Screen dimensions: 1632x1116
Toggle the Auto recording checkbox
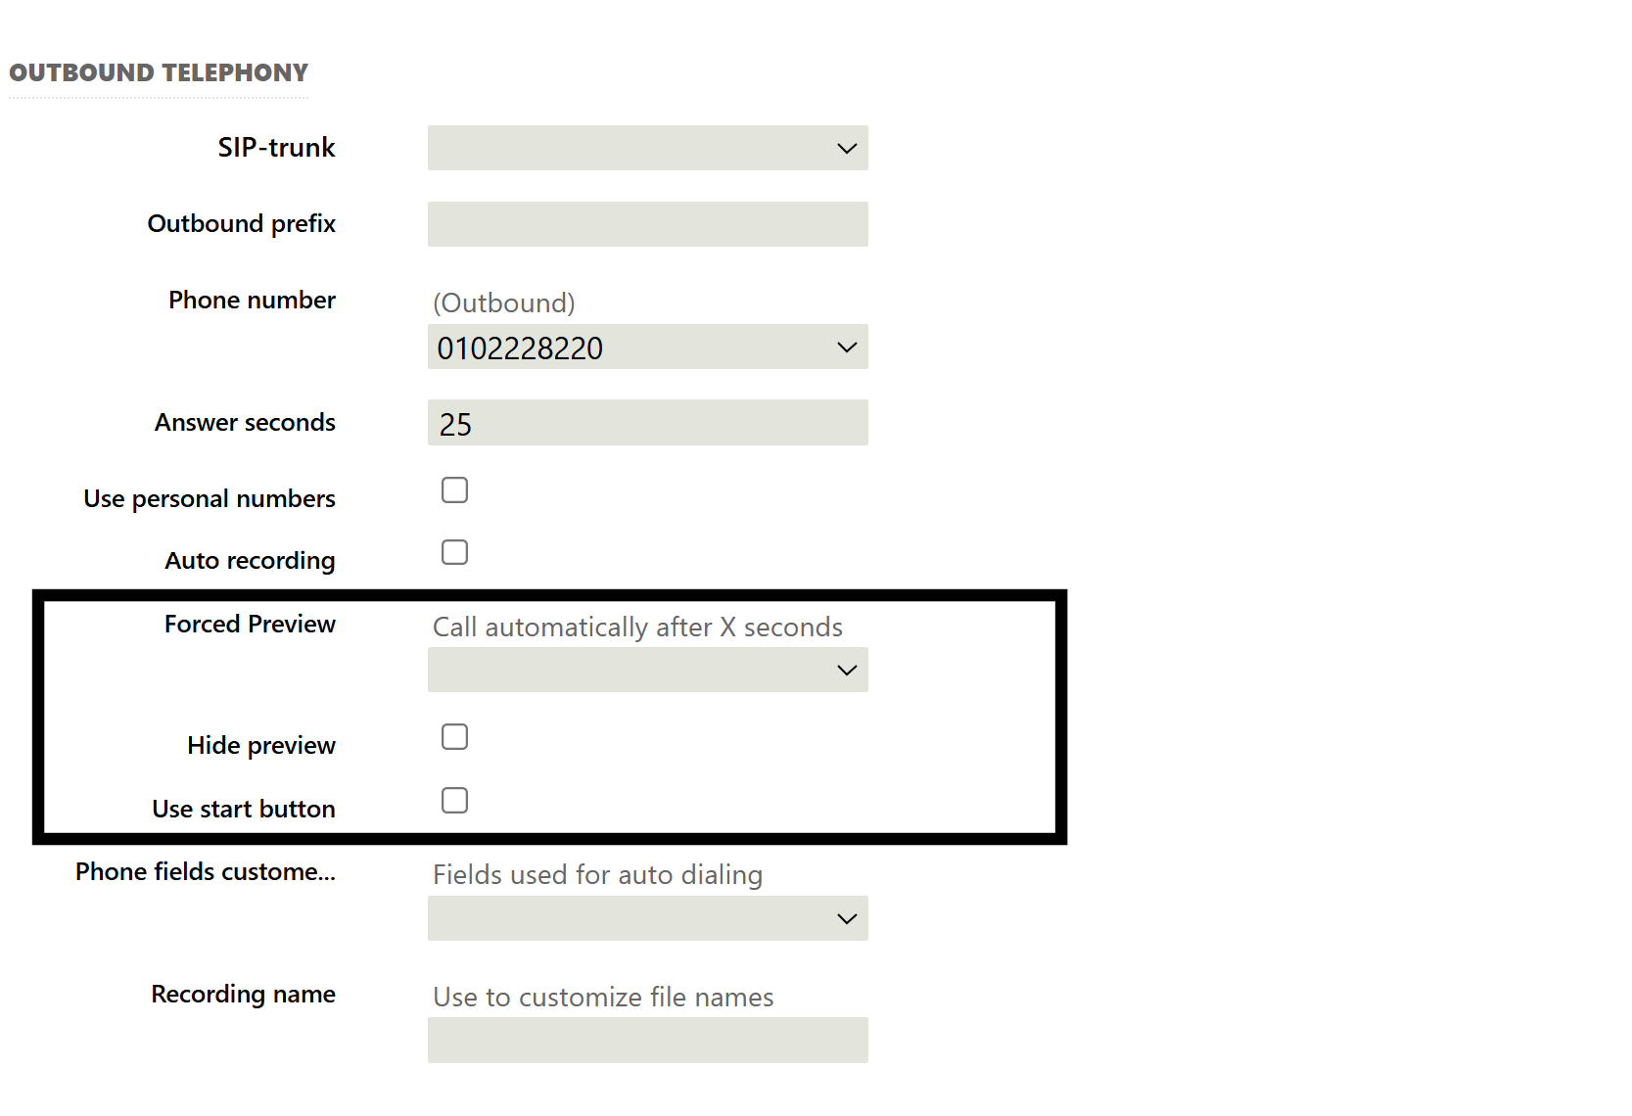(454, 552)
